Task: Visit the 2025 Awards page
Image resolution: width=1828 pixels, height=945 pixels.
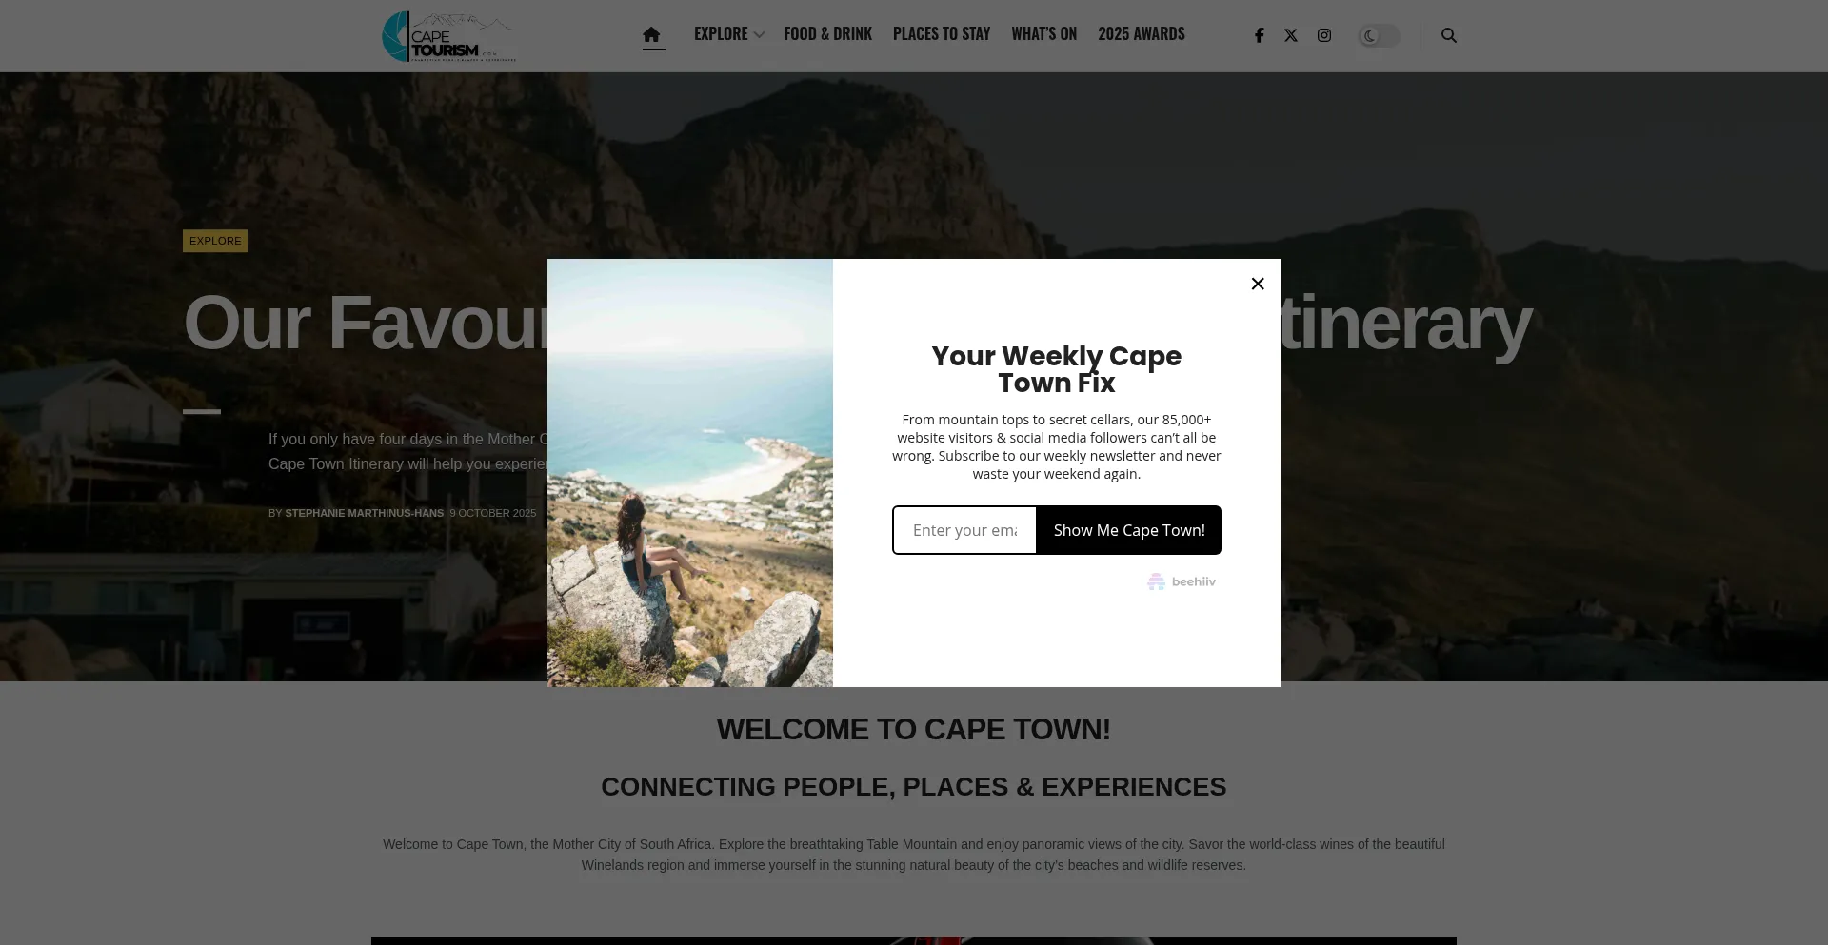Action: coord(1142,34)
